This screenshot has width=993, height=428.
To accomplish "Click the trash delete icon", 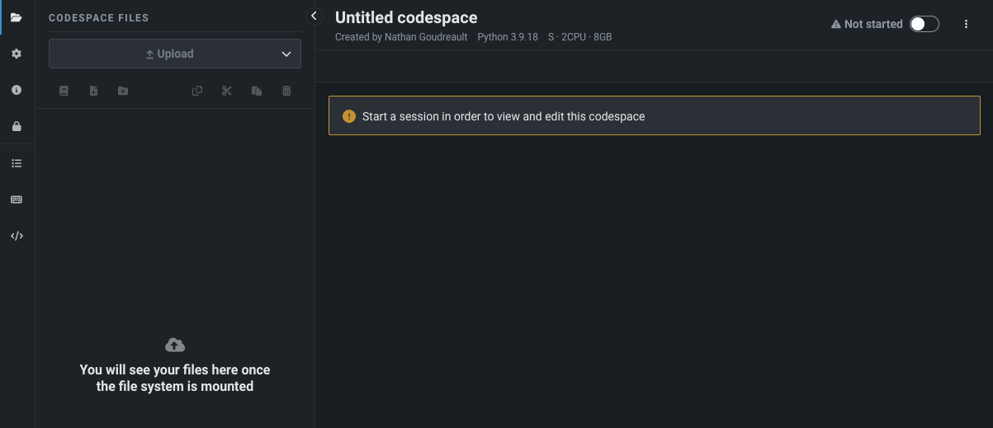I will tap(286, 91).
